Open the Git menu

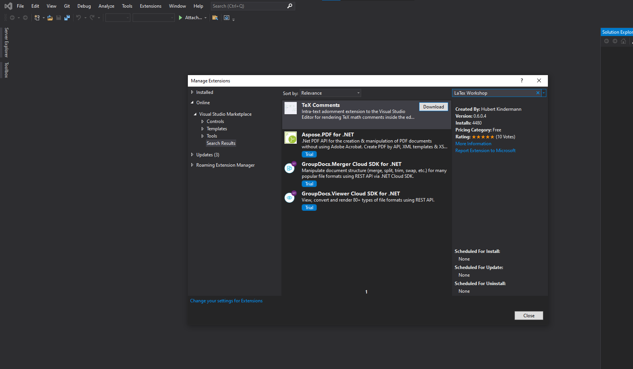coord(67,6)
